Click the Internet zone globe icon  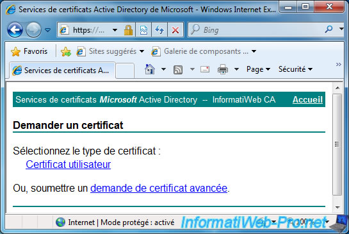coord(60,222)
